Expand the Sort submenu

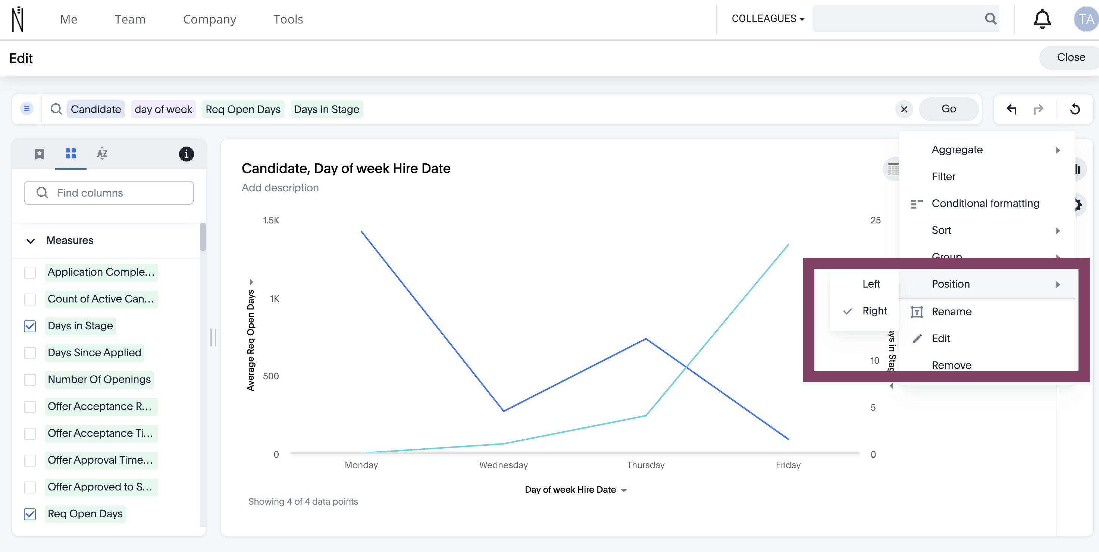[987, 230]
